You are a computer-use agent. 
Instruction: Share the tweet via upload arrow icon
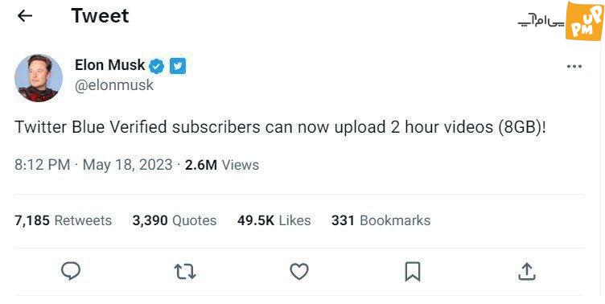[x=526, y=271]
